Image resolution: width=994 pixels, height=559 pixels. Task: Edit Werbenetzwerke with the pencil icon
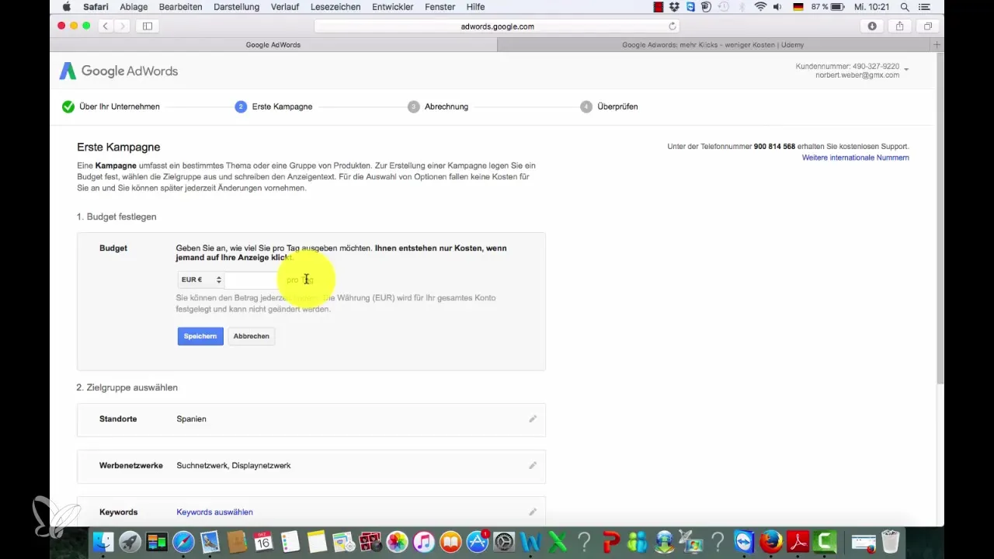(533, 465)
